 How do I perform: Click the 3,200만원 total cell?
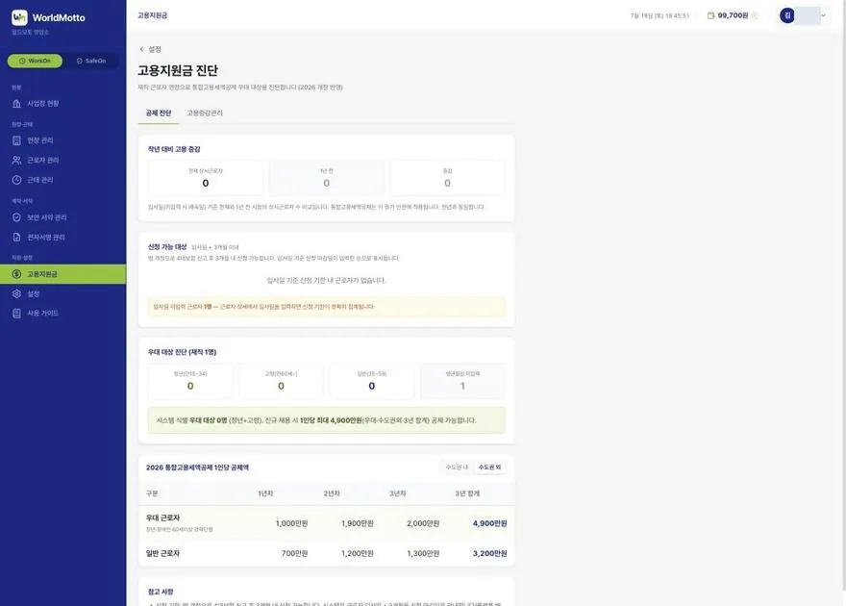(489, 554)
